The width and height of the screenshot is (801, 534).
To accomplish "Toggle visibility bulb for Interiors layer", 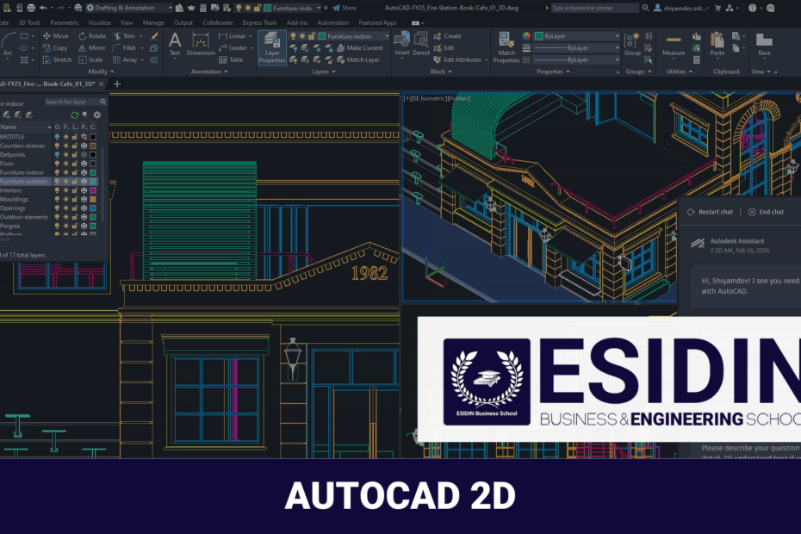I will [x=56, y=190].
